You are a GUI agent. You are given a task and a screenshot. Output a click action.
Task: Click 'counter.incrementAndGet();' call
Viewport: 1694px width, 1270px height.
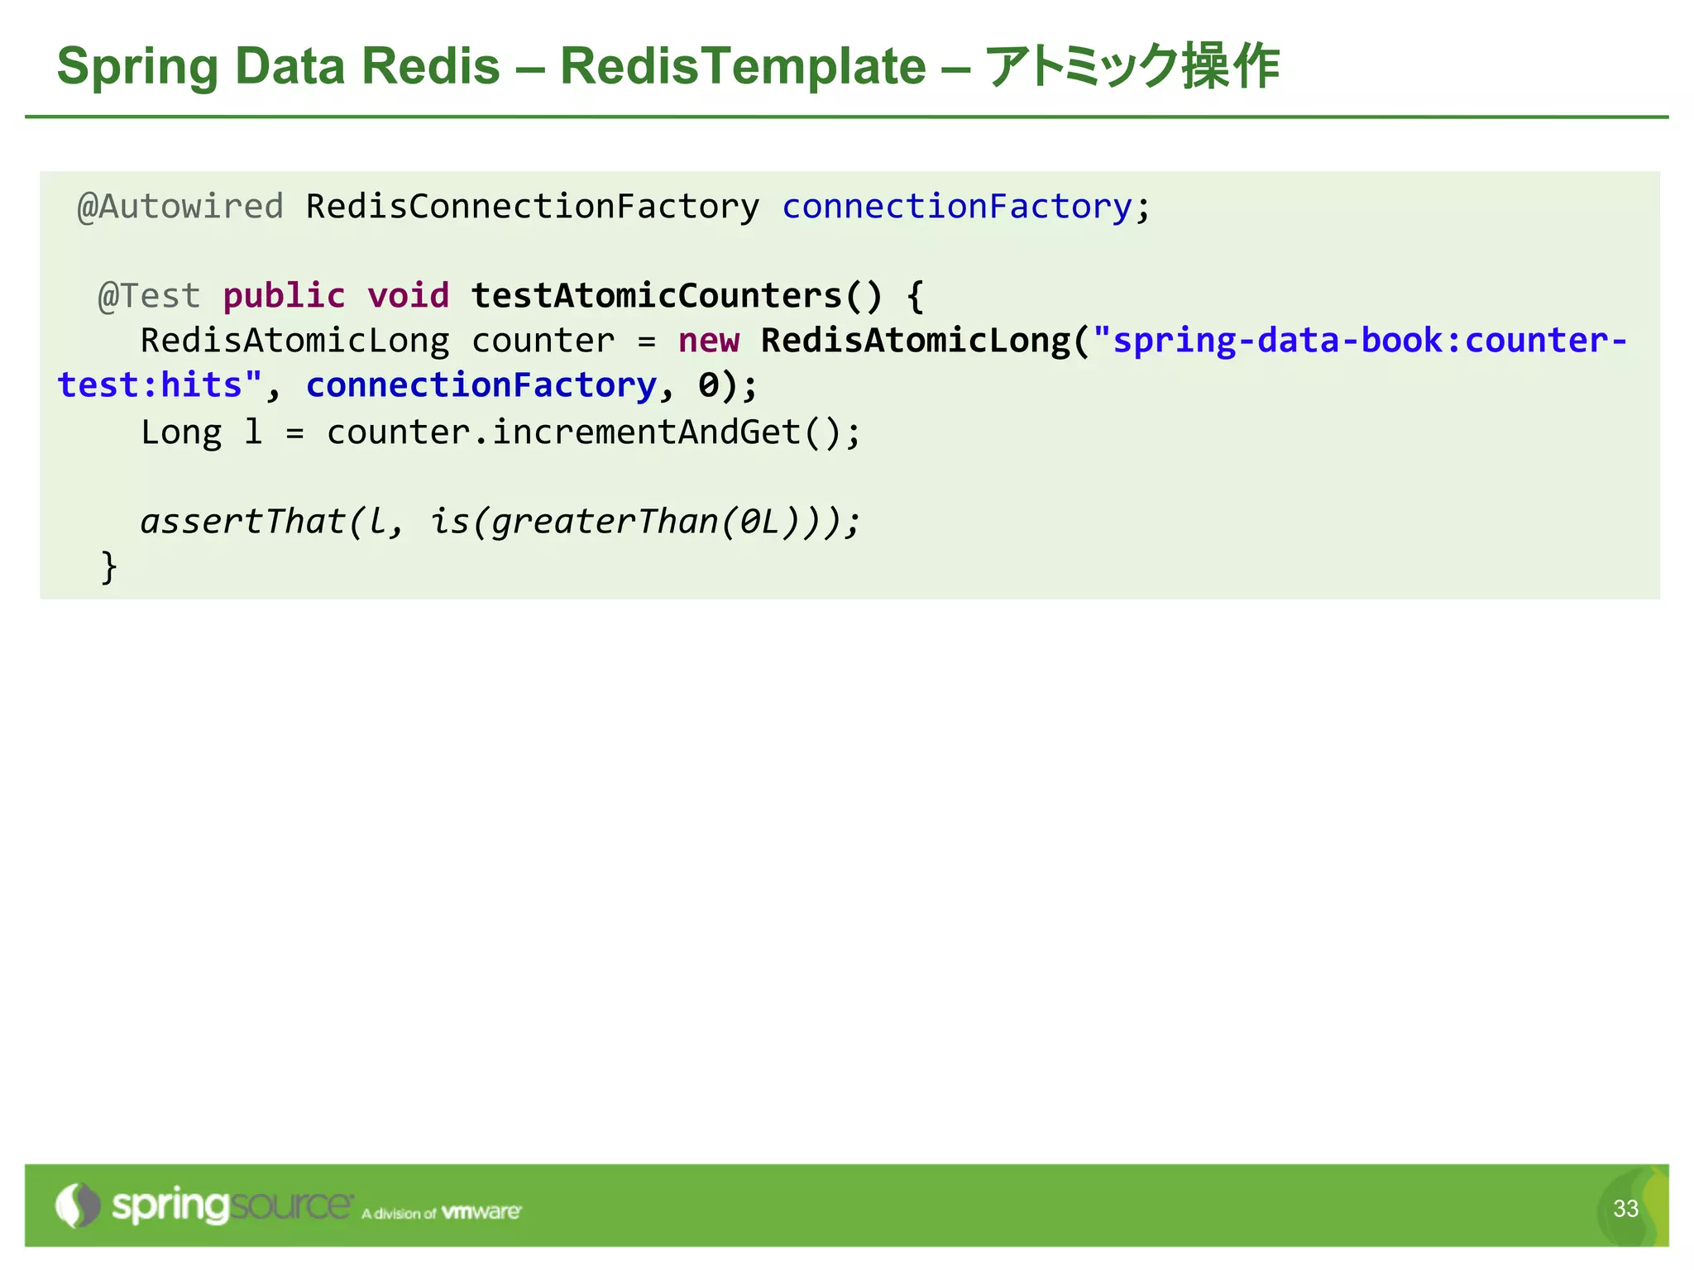point(594,432)
